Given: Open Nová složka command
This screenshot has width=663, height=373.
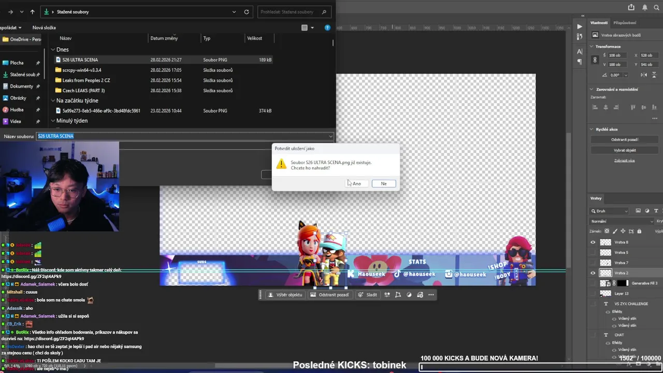Looking at the screenshot, I should pos(44,27).
